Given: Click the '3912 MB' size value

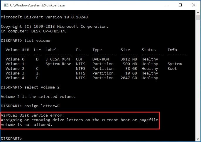Looking at the screenshot, I should (129, 59).
